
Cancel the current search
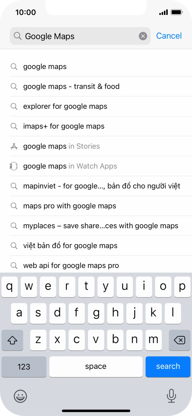pos(169,36)
